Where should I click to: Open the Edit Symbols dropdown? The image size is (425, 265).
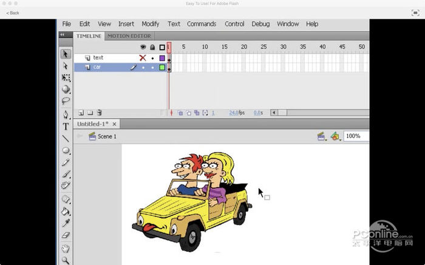click(335, 137)
